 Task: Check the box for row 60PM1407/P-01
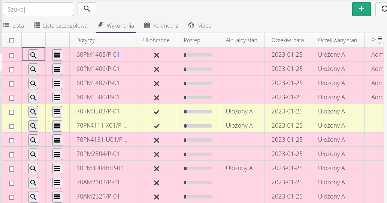click(12, 84)
